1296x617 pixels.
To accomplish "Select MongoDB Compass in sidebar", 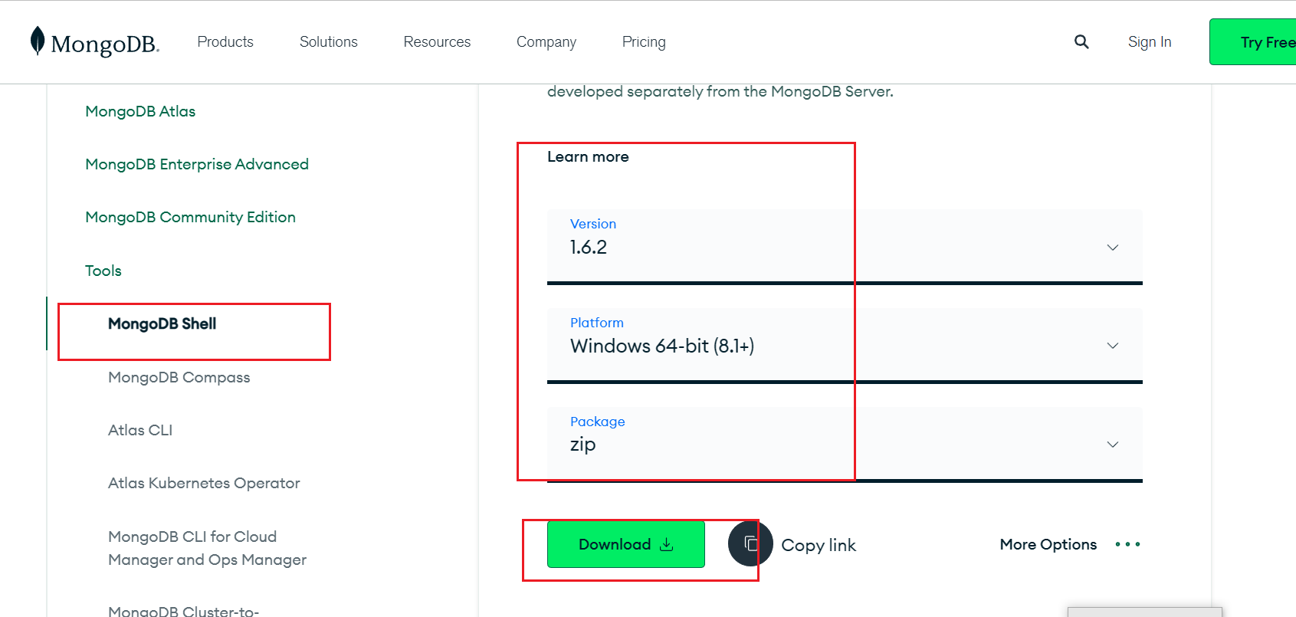I will pyautogui.click(x=179, y=377).
